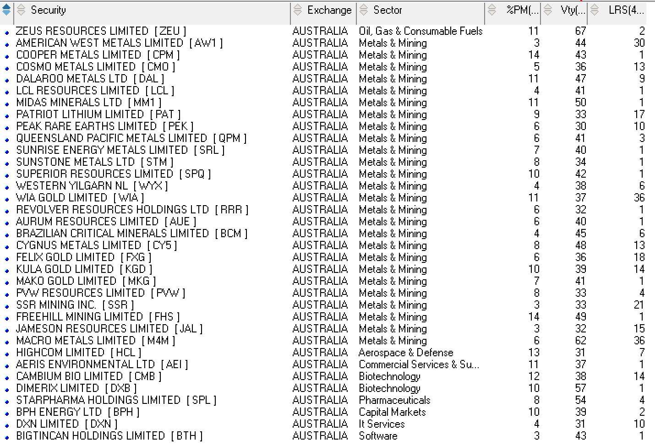This screenshot has height=446, width=655.
Task: Click the Vty value 62 for MACRO METALS
Action: pos(580,341)
